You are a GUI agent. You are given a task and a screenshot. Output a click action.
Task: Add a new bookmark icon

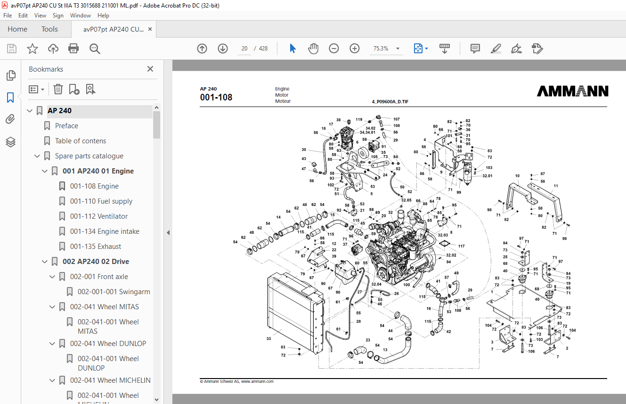pos(74,89)
